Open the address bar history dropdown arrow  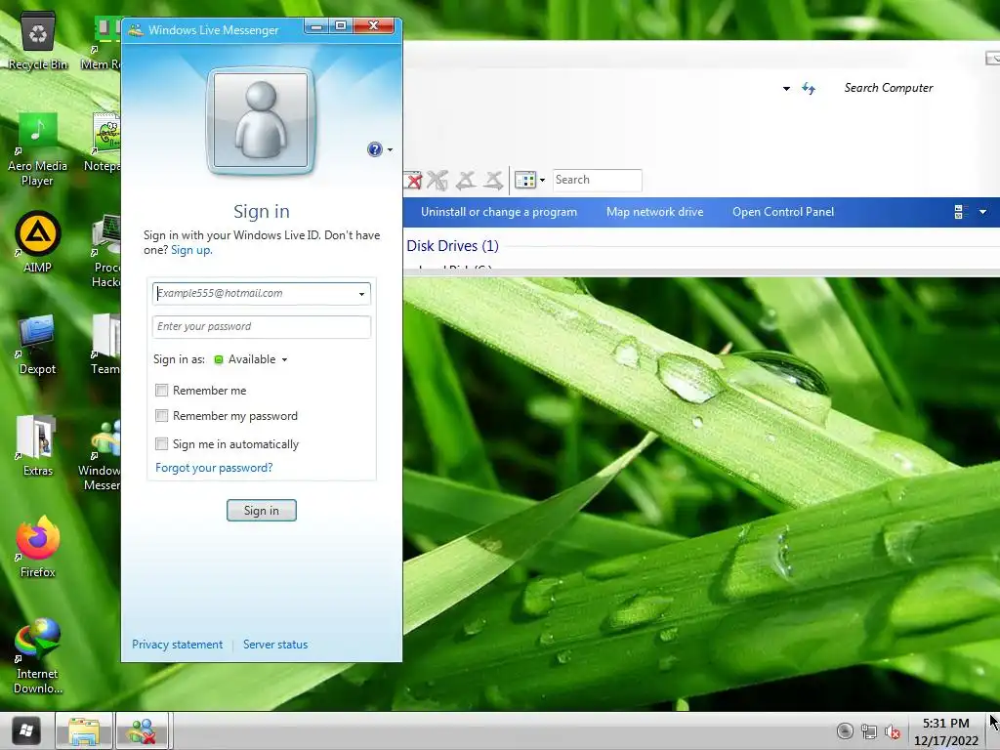786,89
